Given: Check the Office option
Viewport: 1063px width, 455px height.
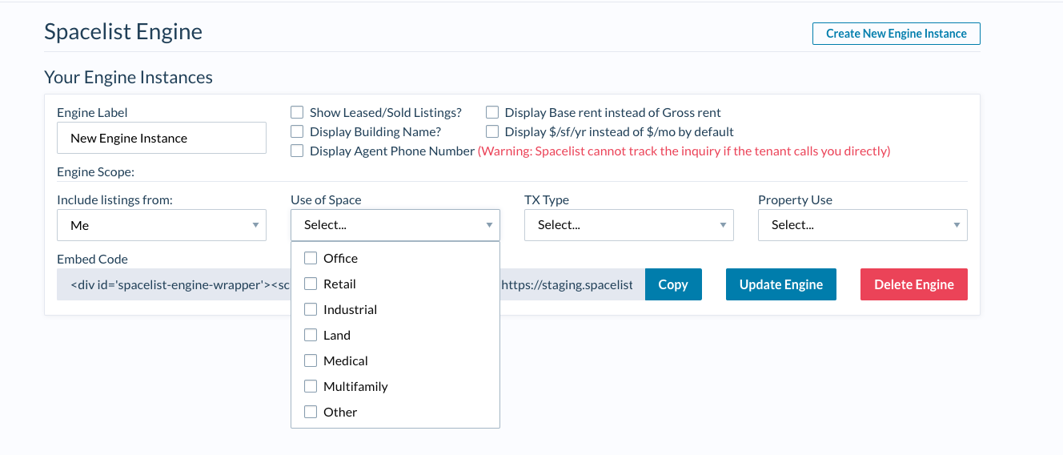Looking at the screenshot, I should click(x=311, y=258).
